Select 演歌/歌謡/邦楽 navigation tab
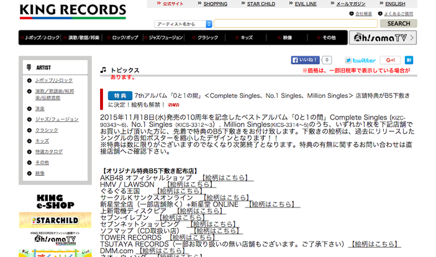This screenshot has width=436, height=257. pos(83,38)
